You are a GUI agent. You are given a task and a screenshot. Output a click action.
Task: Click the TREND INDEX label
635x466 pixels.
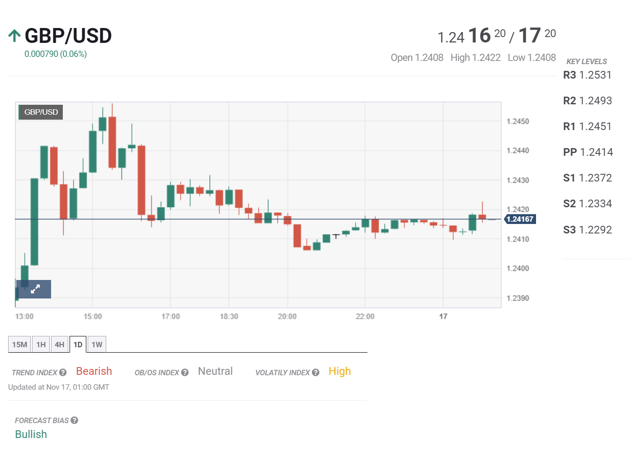click(x=34, y=373)
